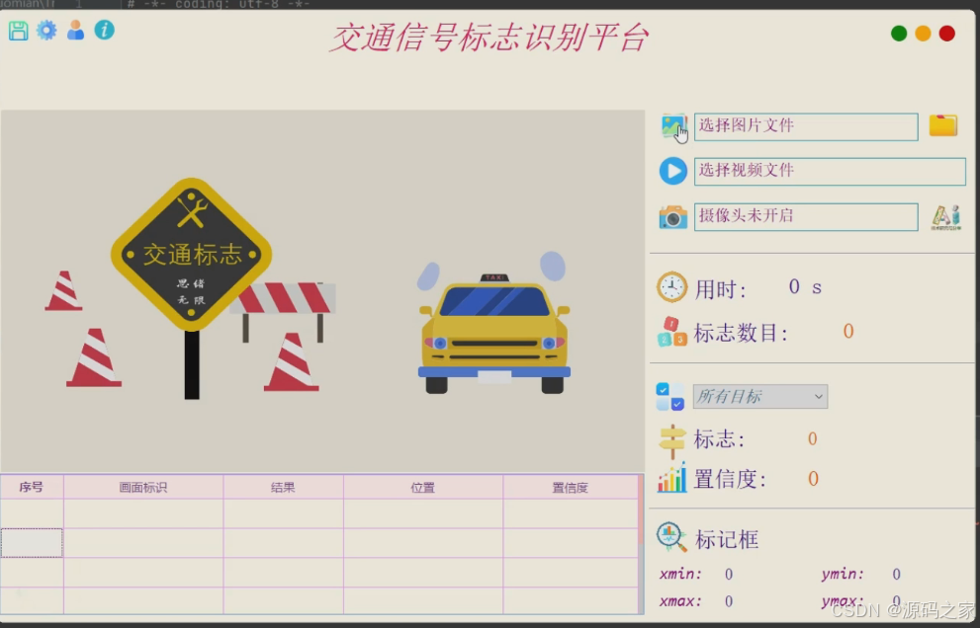Click the clock icon beside 用时
The height and width of the screenshot is (628, 980).
pyautogui.click(x=671, y=287)
